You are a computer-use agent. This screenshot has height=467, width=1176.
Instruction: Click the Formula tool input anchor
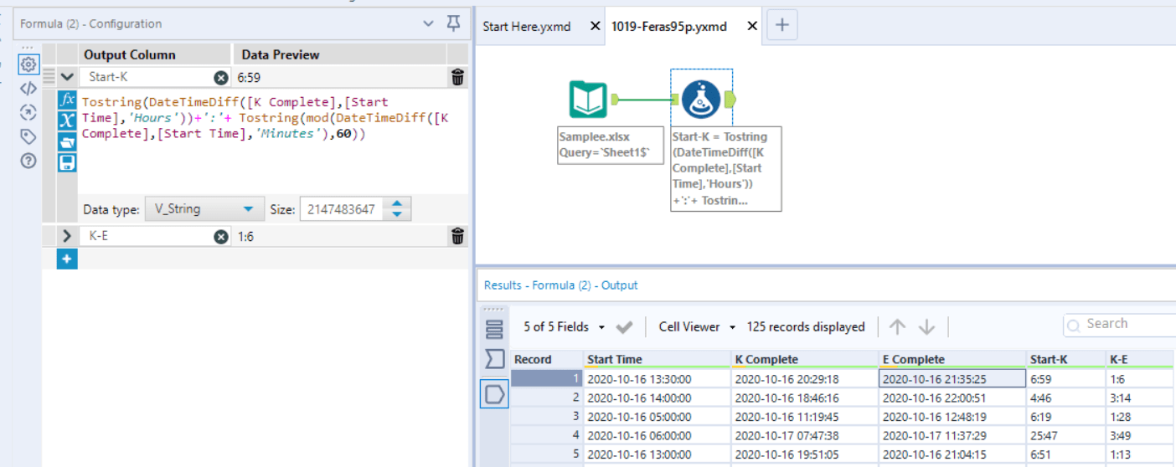tap(674, 100)
